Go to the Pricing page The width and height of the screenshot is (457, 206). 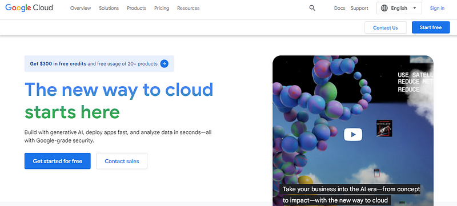click(162, 8)
